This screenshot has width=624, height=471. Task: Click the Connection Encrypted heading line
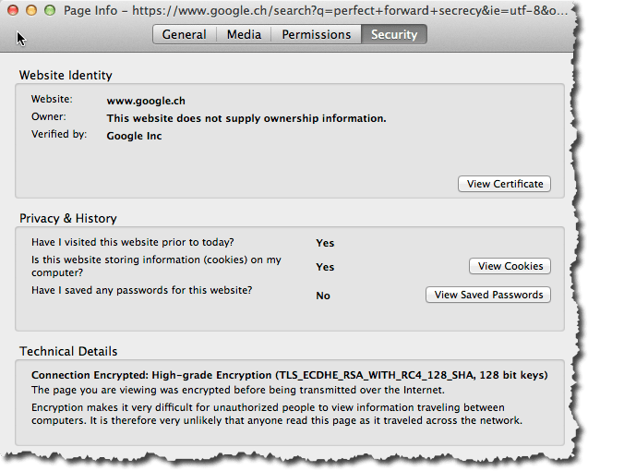(x=289, y=375)
